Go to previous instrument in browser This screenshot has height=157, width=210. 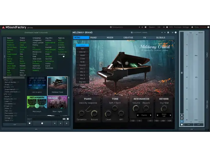point(55,123)
